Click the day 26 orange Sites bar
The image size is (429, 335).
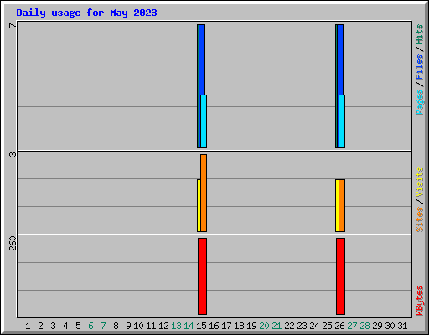(342, 205)
